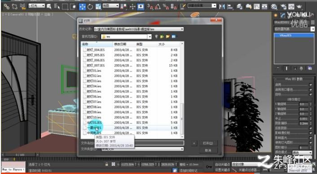Screen dimensions: 317x174
Task: Click the 打开 button in file dialog
Action: [x=208, y=143]
